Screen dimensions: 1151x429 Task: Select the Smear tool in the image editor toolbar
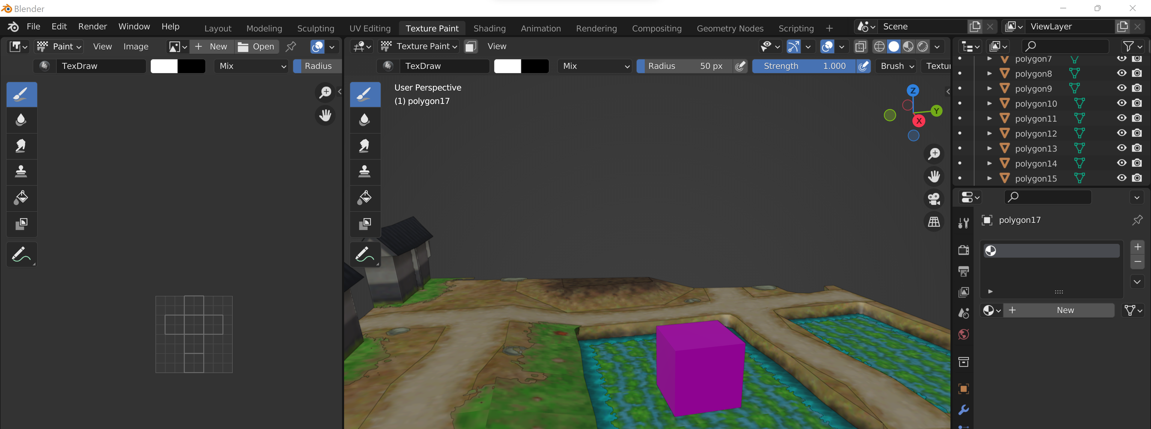click(21, 146)
